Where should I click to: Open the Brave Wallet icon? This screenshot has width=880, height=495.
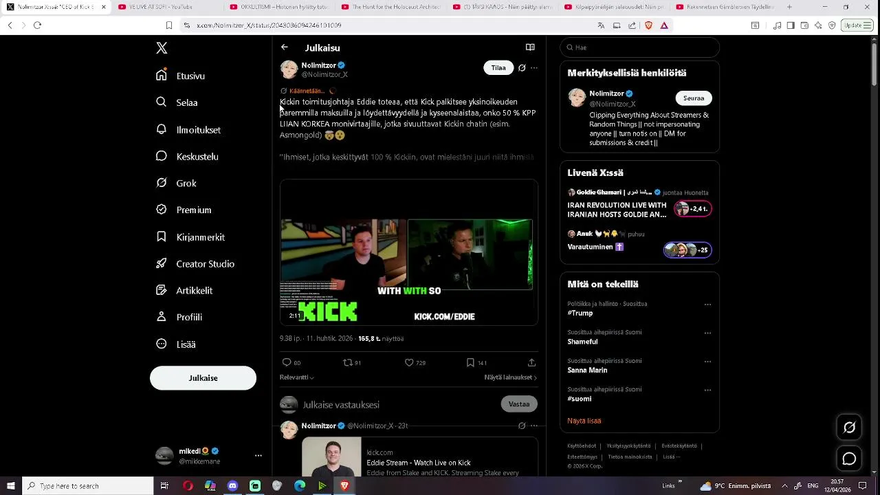pyautogui.click(x=804, y=25)
